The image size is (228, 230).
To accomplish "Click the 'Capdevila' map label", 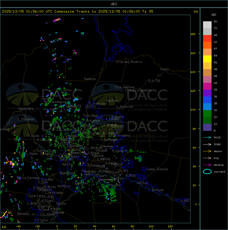I will pyautogui.click(x=74, y=106).
